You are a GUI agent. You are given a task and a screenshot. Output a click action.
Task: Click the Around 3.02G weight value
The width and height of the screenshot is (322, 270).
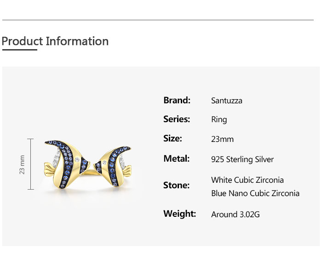[x=236, y=214]
